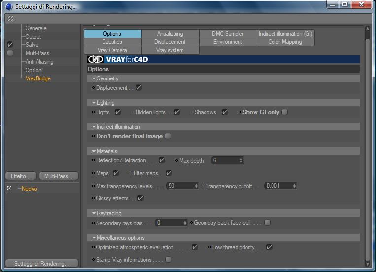Click the parameter dot next to Max depth
This screenshot has height=272, width=376.
[x=177, y=160]
